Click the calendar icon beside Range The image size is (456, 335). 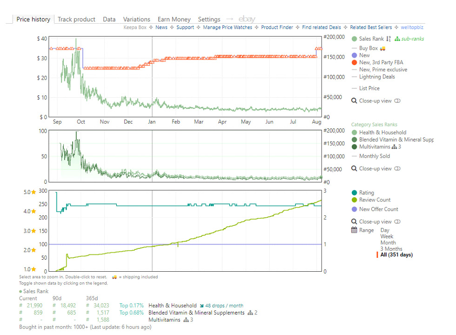(x=354, y=230)
